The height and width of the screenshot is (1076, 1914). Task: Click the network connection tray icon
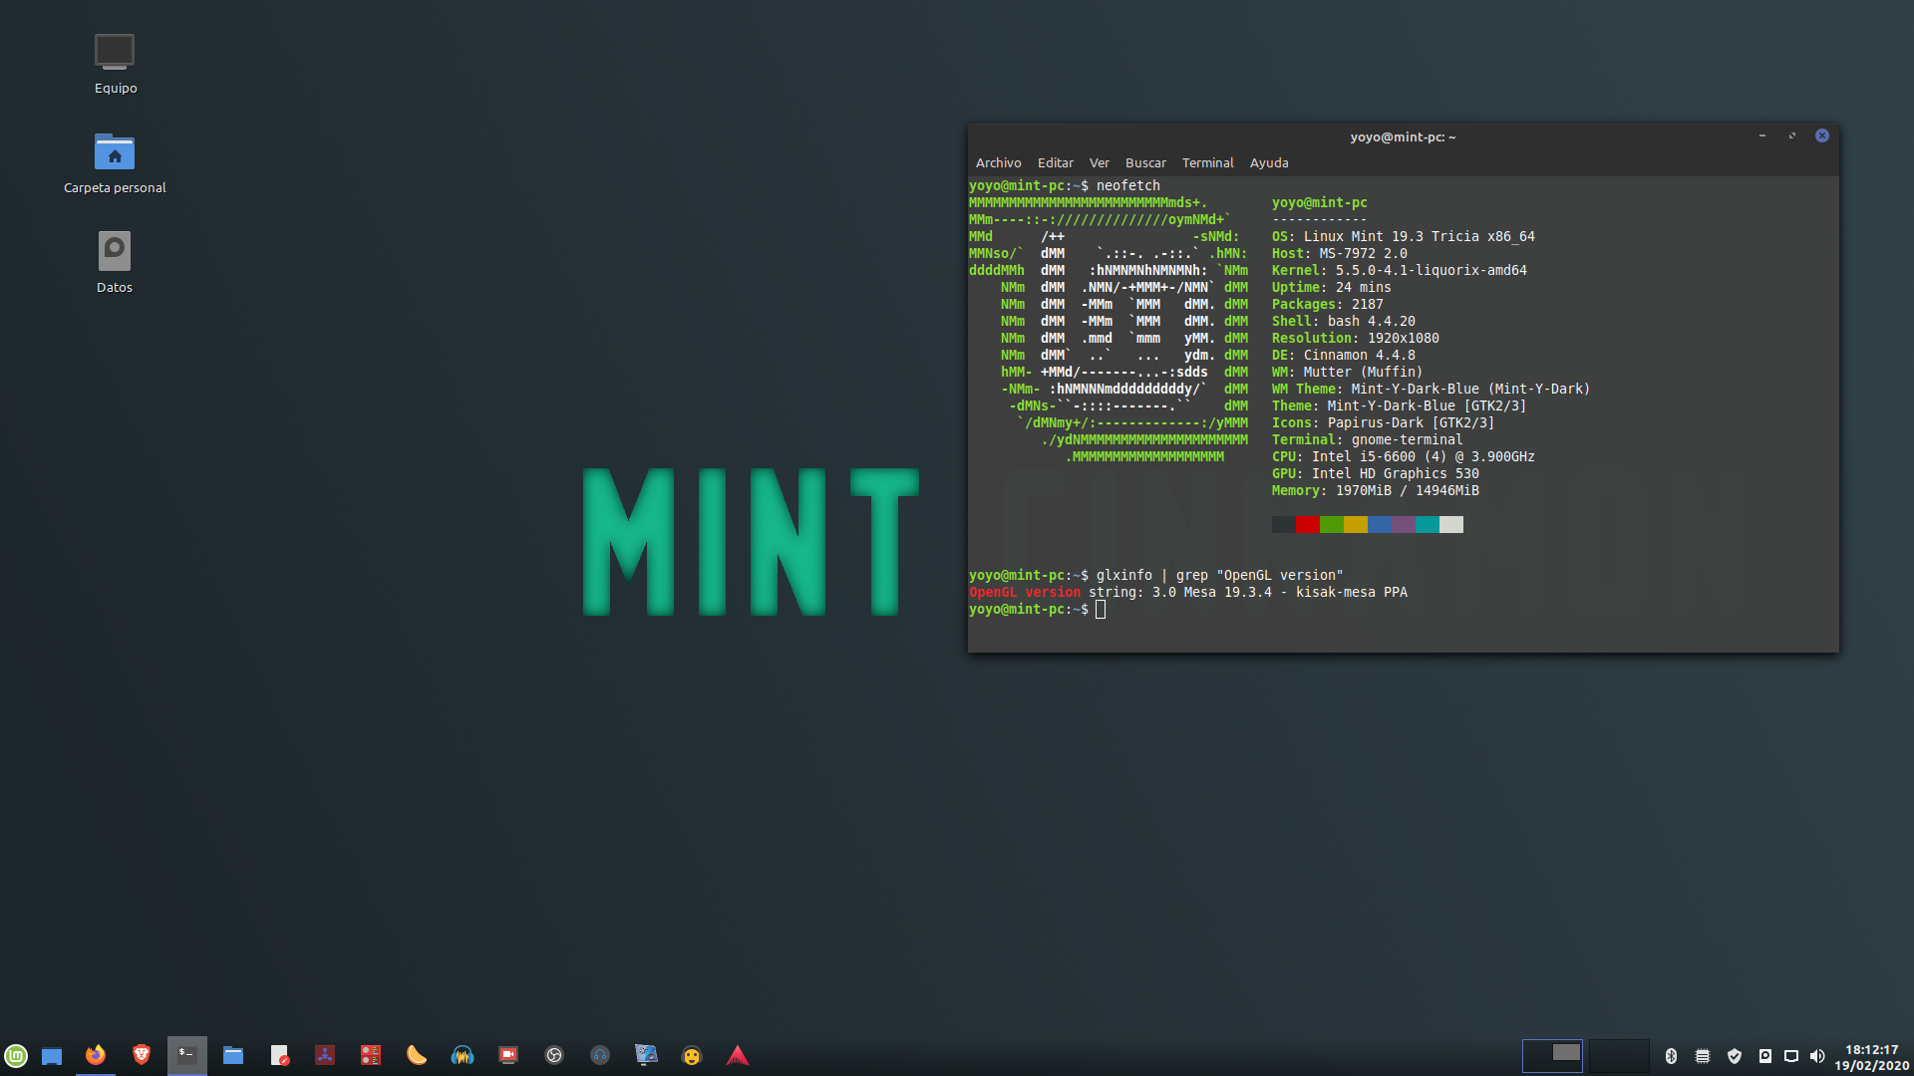click(1791, 1056)
